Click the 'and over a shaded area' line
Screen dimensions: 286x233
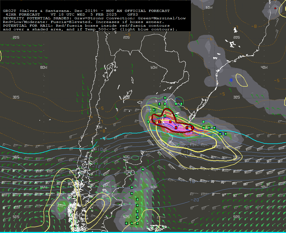pos(90,29)
